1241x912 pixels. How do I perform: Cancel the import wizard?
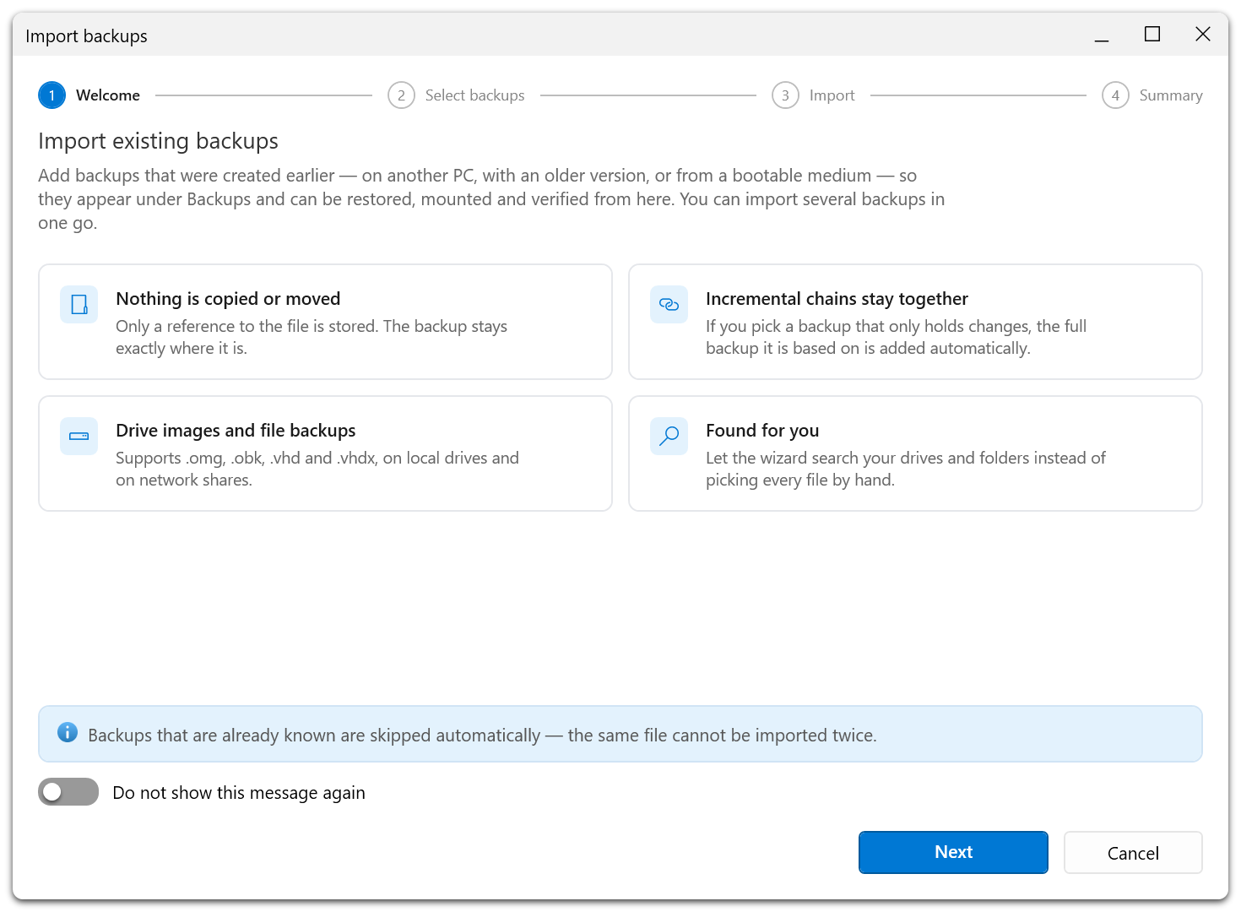tap(1133, 853)
